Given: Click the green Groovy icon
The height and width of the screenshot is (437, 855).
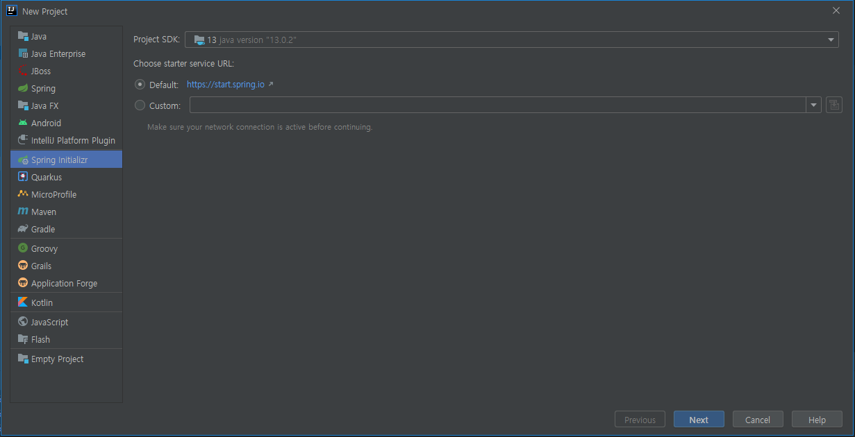Looking at the screenshot, I should pyautogui.click(x=23, y=248).
